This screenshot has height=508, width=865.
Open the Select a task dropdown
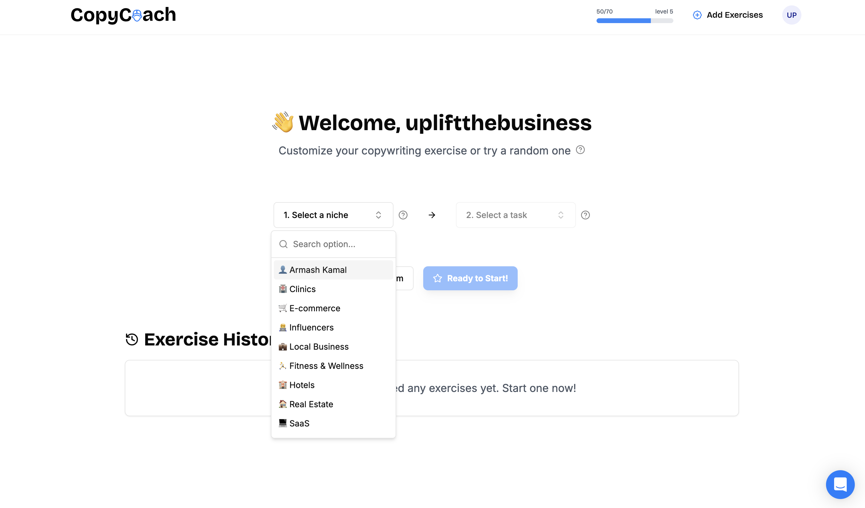[516, 215]
